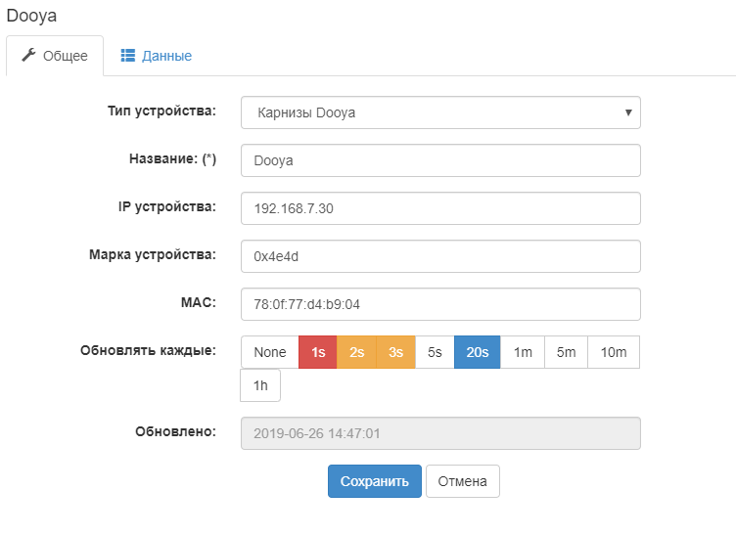
Task: Open the Общее tab
Action: tap(56, 56)
